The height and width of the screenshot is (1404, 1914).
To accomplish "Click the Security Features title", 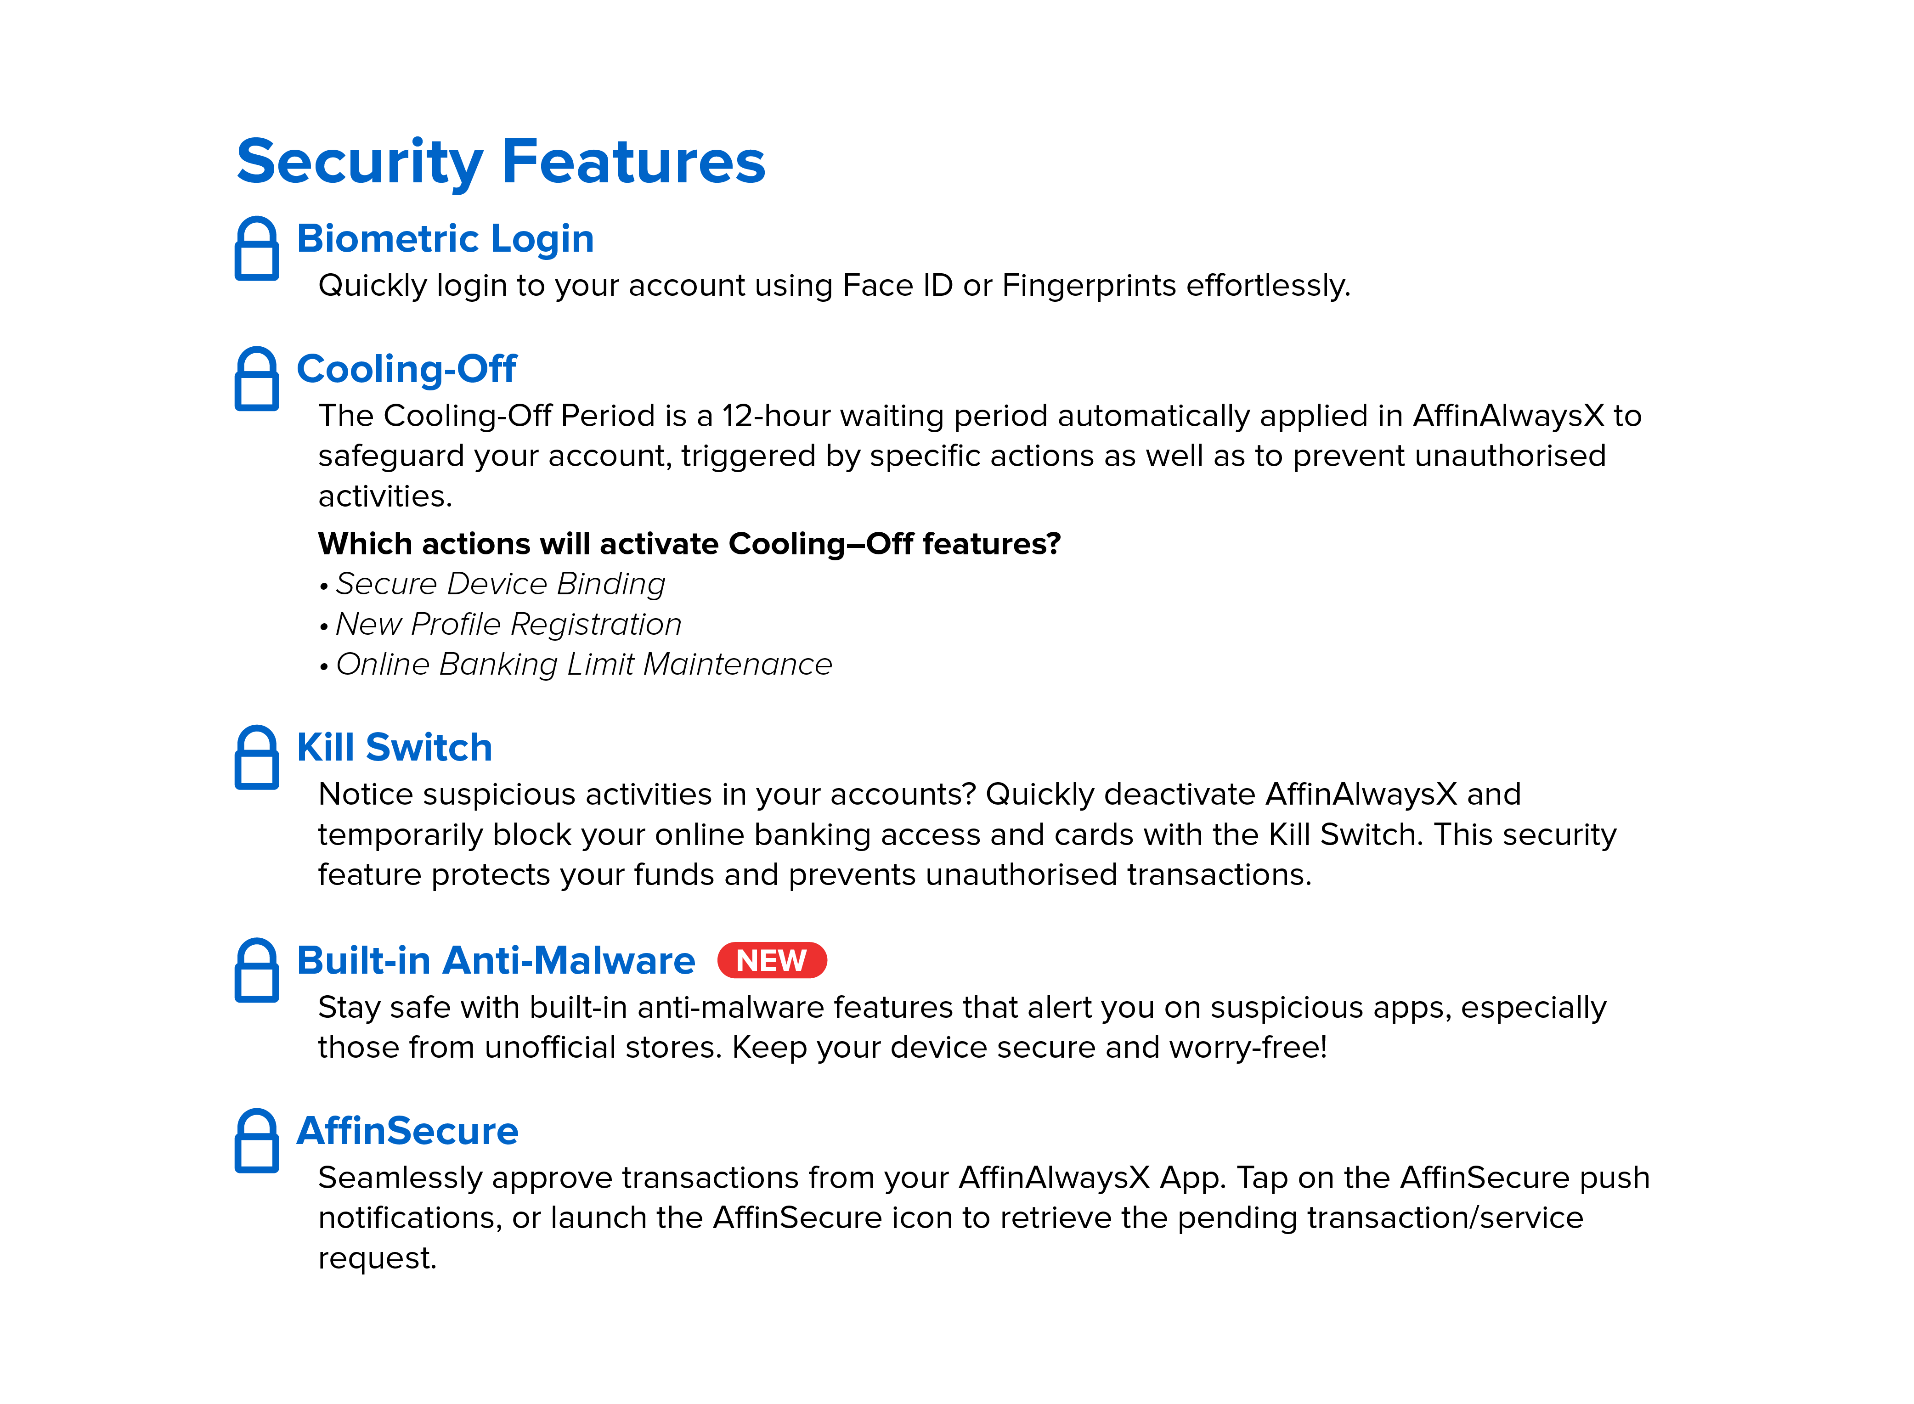I will (502, 162).
